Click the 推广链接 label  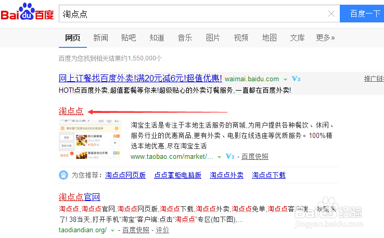pyautogui.click(x=374, y=79)
